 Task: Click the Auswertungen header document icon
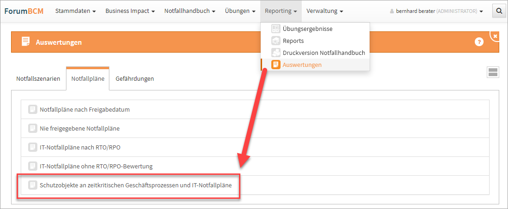tap(25, 42)
